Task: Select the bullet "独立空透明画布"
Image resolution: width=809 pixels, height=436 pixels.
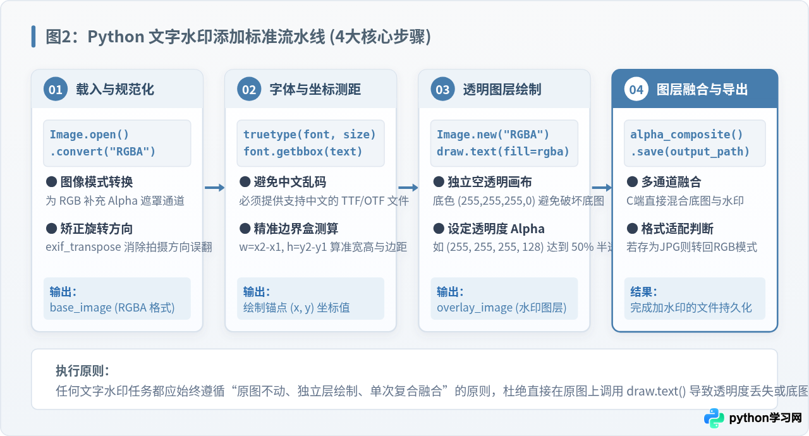Action: [x=483, y=182]
